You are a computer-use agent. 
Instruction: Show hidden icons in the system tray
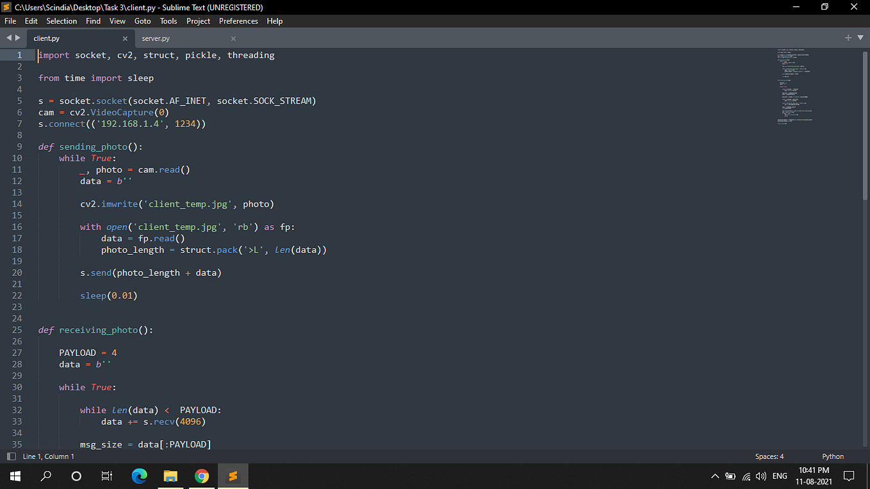pos(715,476)
